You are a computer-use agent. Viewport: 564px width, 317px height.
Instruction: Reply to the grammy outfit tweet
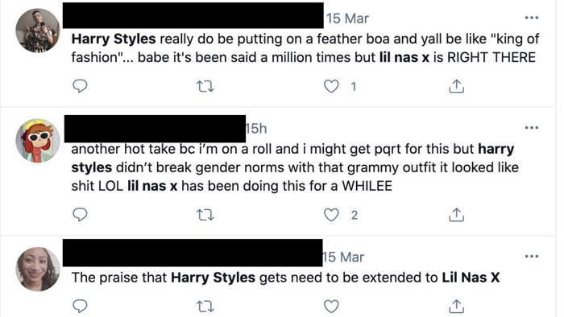[x=80, y=215]
